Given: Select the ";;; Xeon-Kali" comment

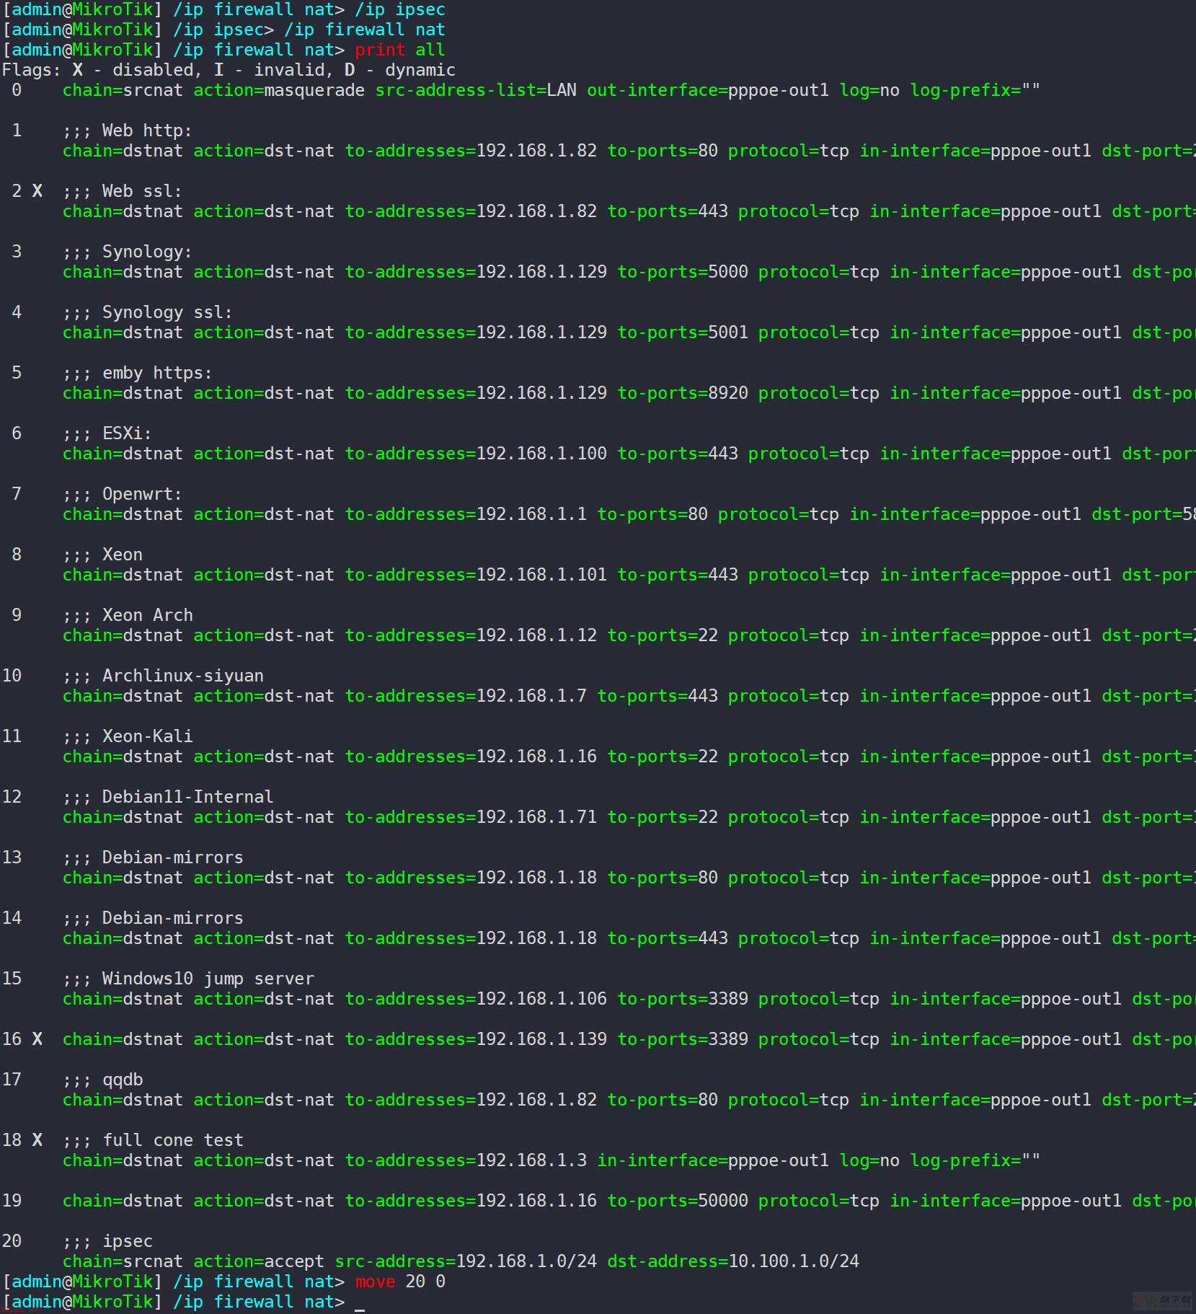Looking at the screenshot, I should [128, 736].
